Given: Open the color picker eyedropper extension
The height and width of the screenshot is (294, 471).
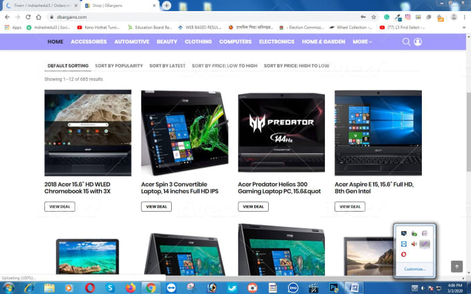Looking at the screenshot, I should pos(398,17).
